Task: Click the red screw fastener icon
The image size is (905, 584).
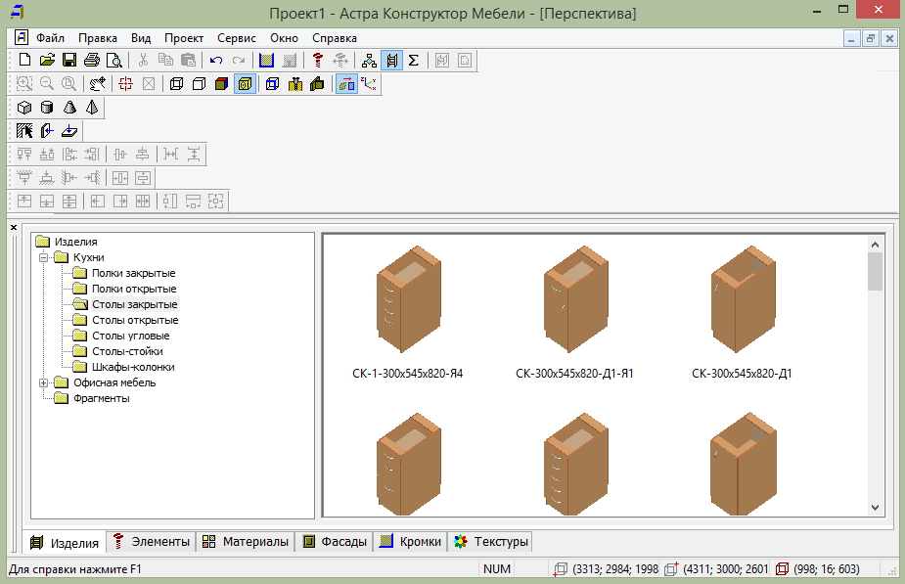Action: 317,60
